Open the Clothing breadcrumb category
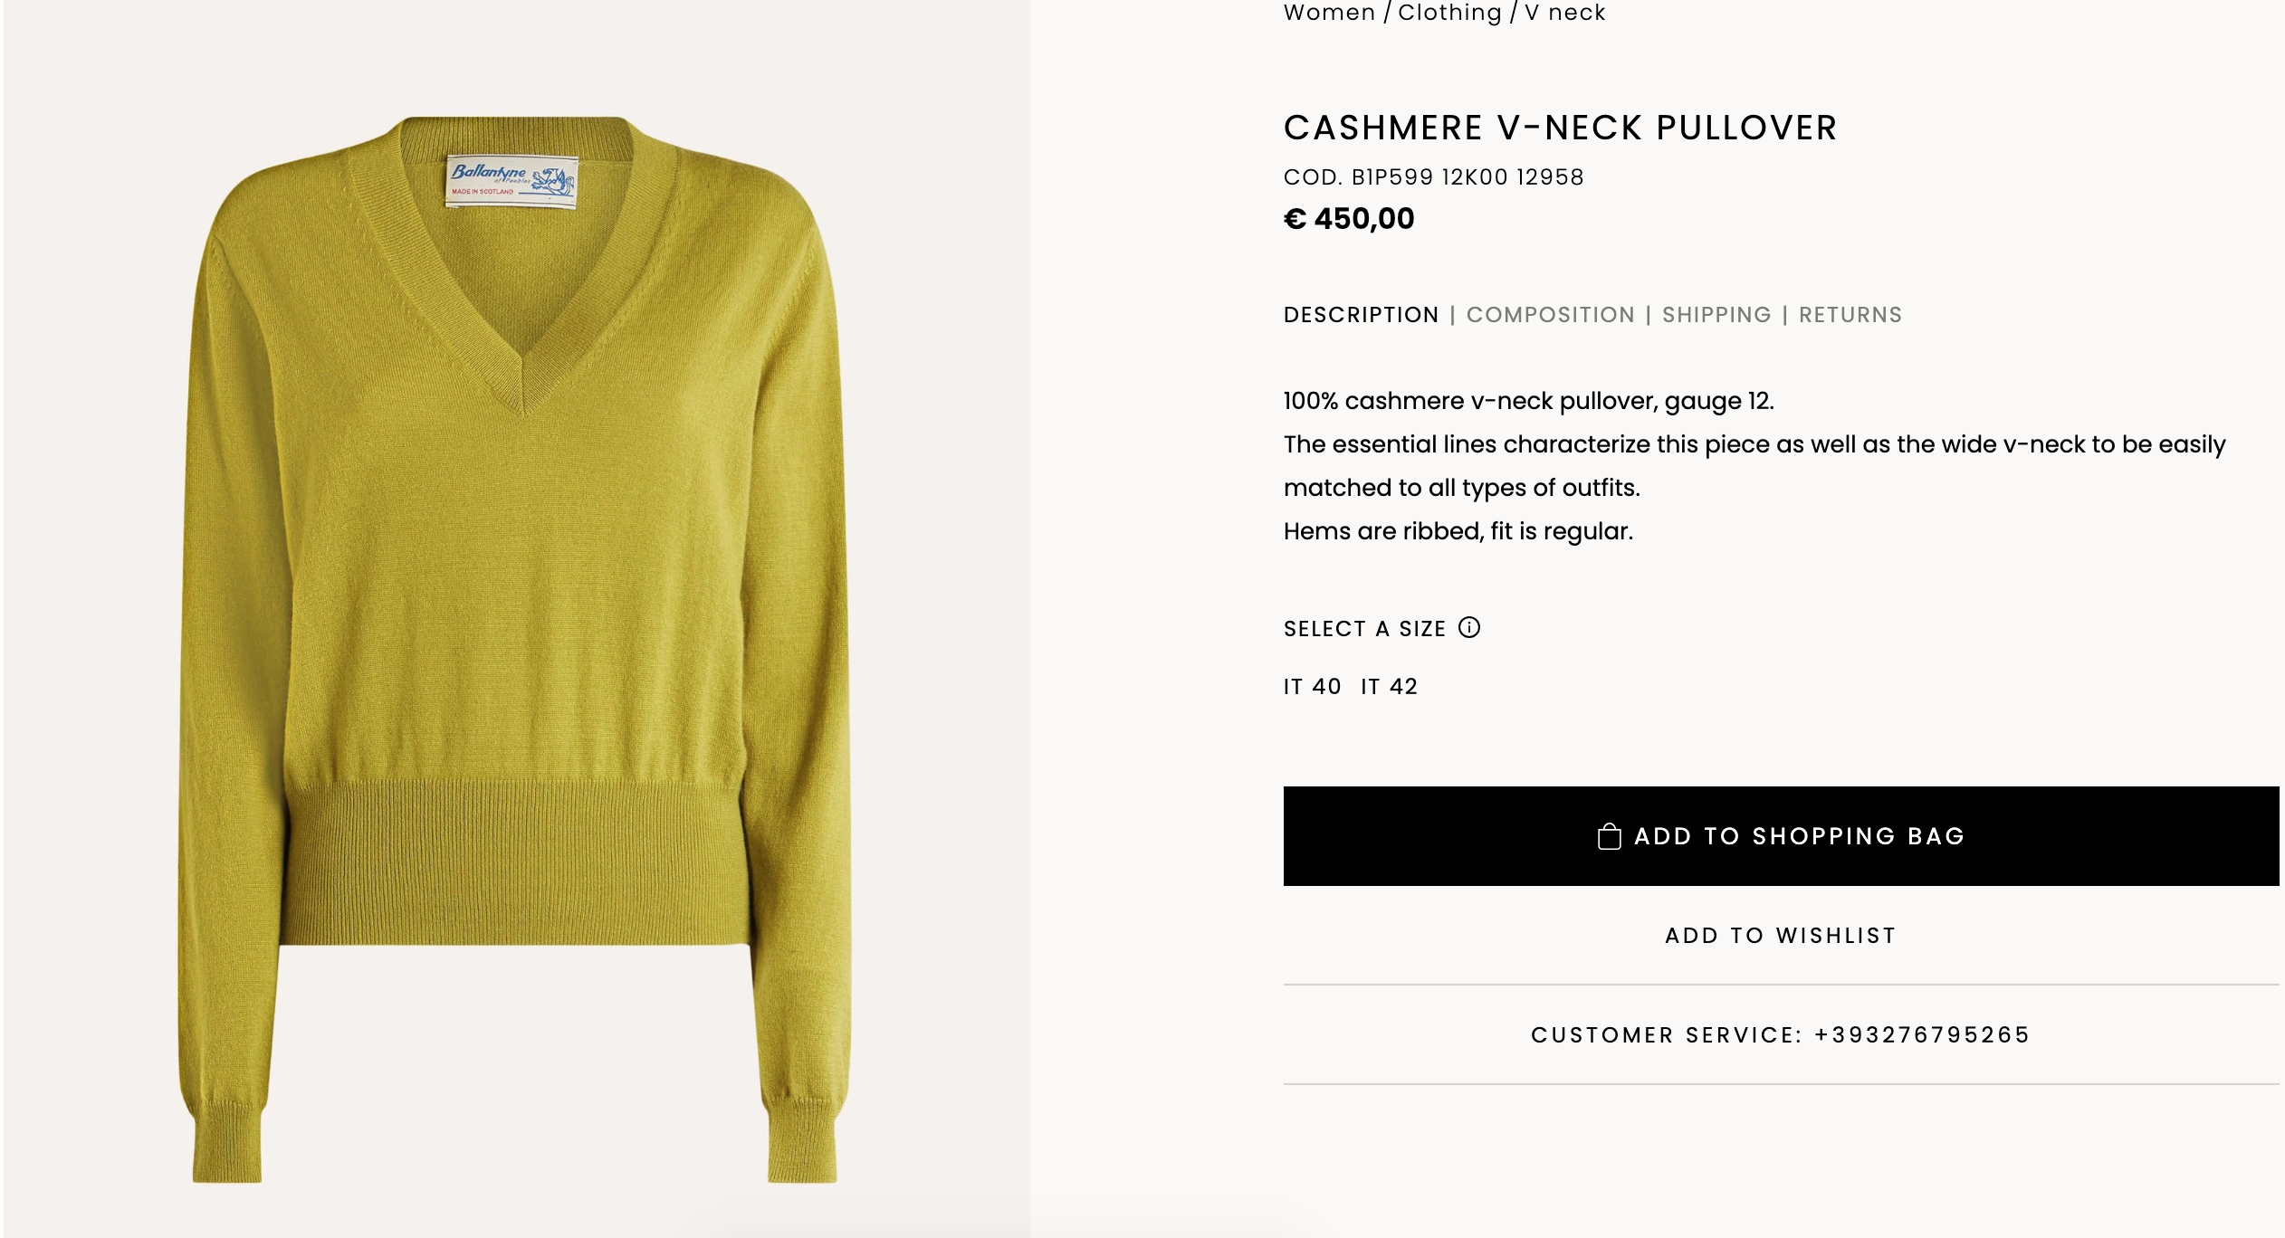Image resolution: width=2285 pixels, height=1238 pixels. pos(1449,13)
